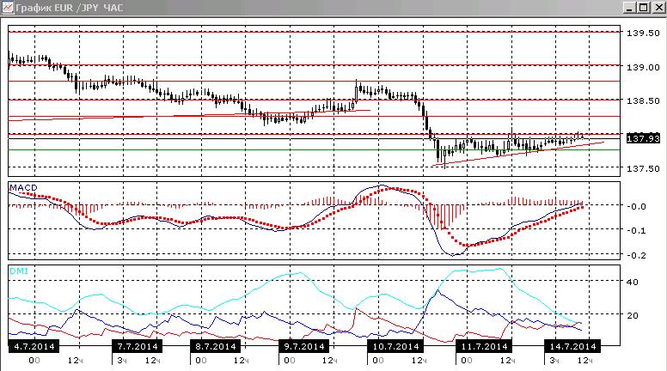Screen dimensions: 667x371
Task: Click the MACD -0.2 scale label
Action: [x=637, y=255]
